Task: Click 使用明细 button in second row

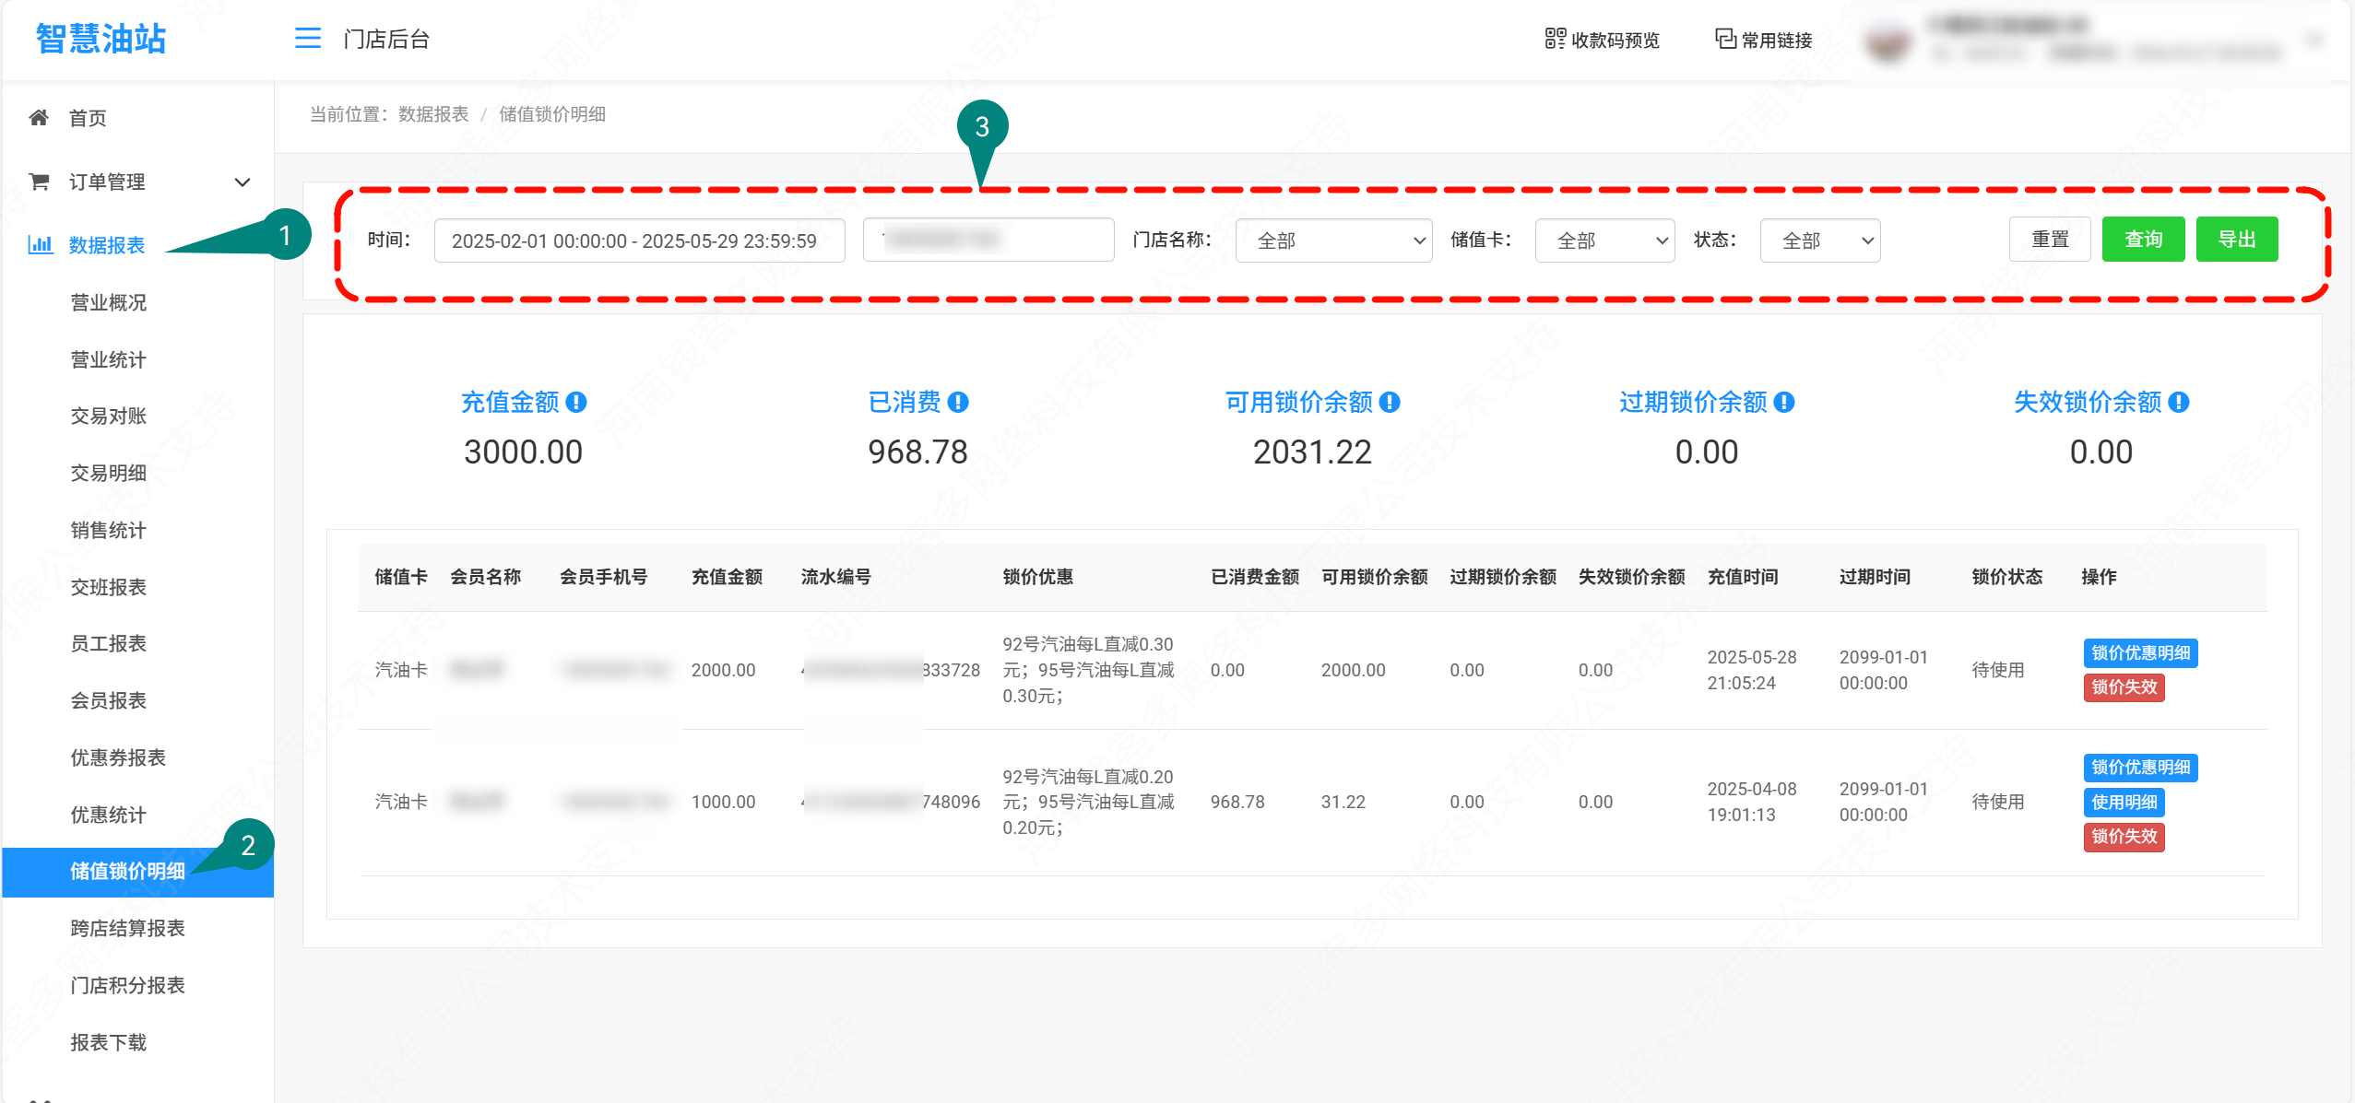Action: pos(2123,802)
